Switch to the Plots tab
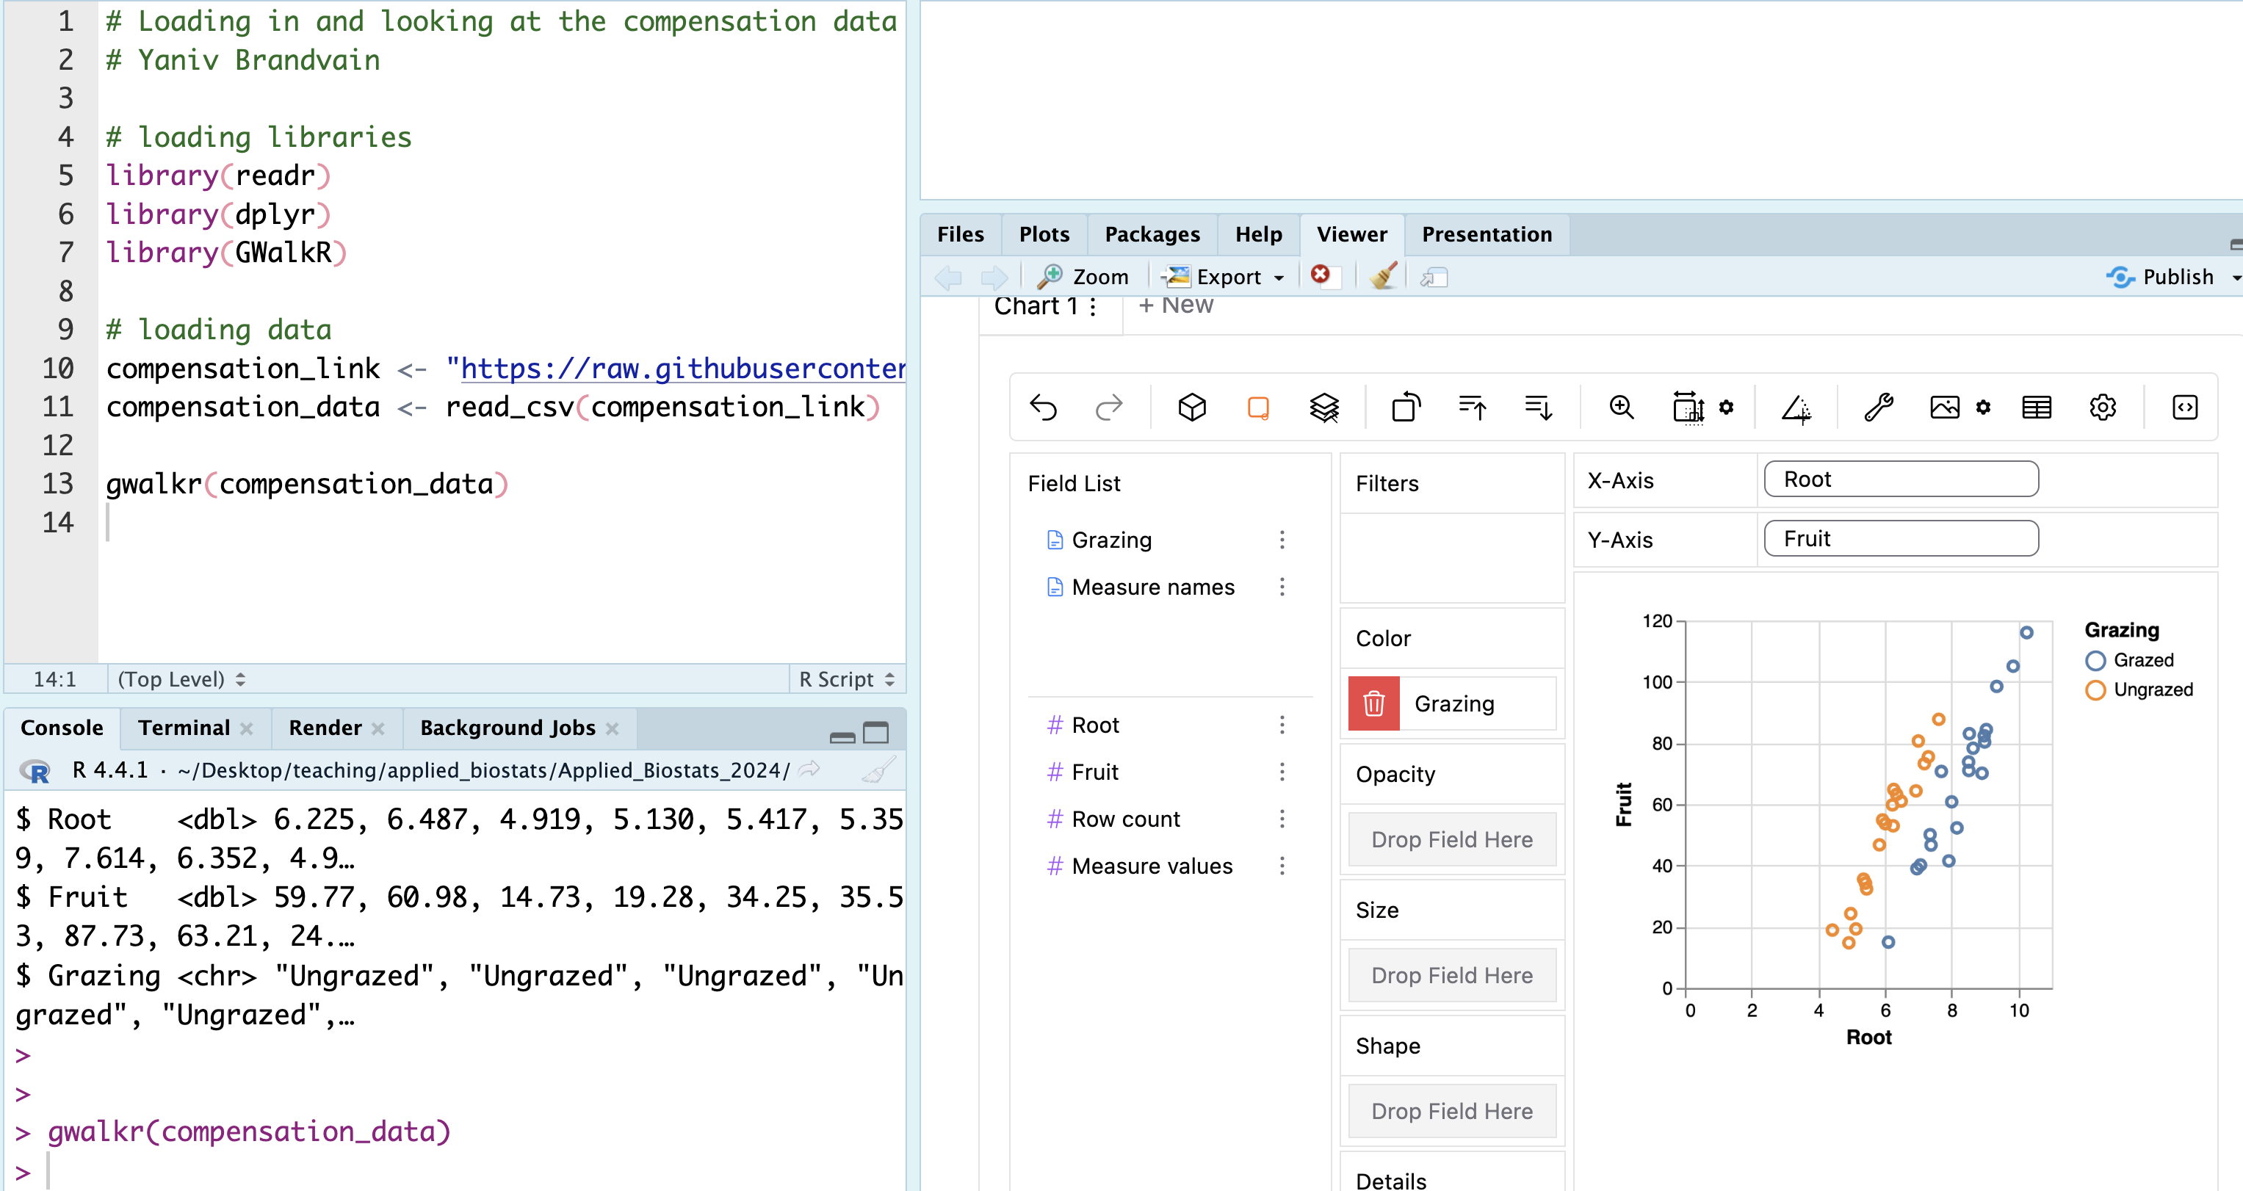This screenshot has width=2243, height=1191. [x=1043, y=234]
